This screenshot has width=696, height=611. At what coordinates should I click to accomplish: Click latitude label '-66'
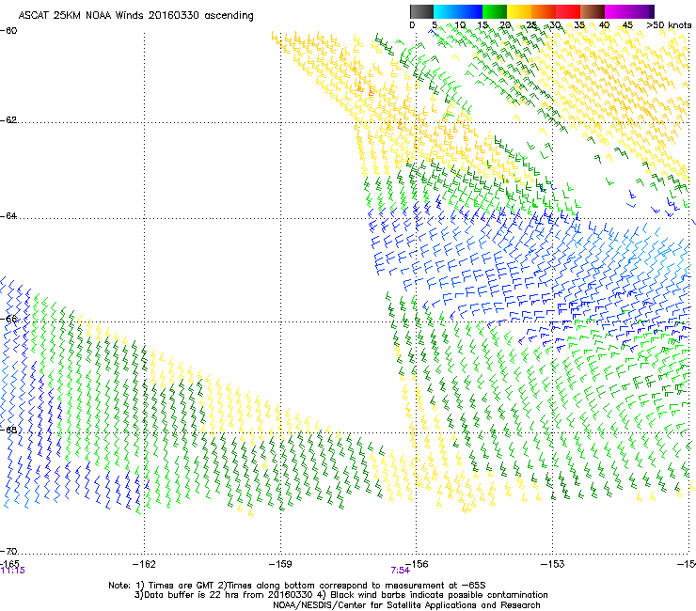click(8, 319)
